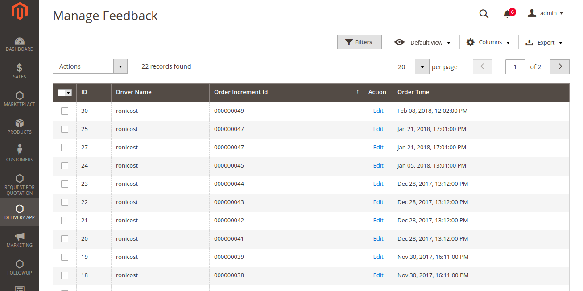Open the Columns dropdown

(x=488, y=42)
